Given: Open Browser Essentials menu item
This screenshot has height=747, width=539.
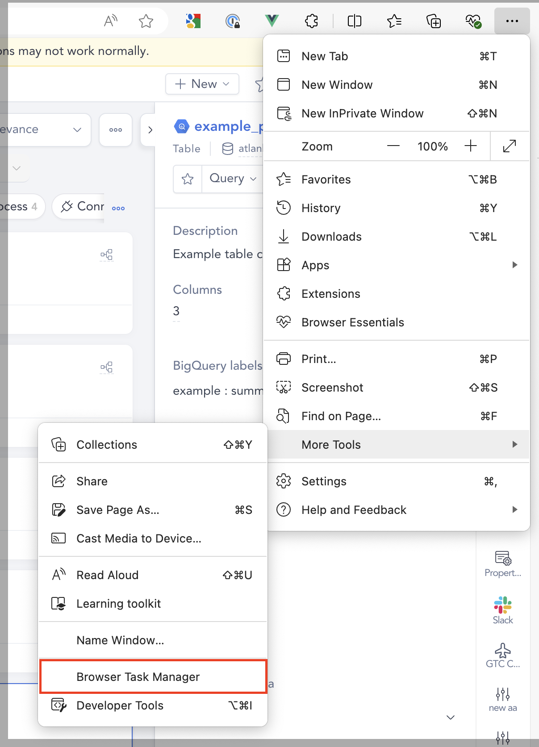Looking at the screenshot, I should pos(397,322).
